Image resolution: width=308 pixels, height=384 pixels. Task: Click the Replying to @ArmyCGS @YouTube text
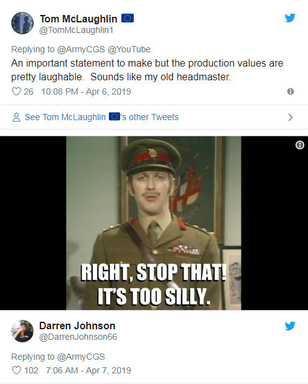[81, 49]
